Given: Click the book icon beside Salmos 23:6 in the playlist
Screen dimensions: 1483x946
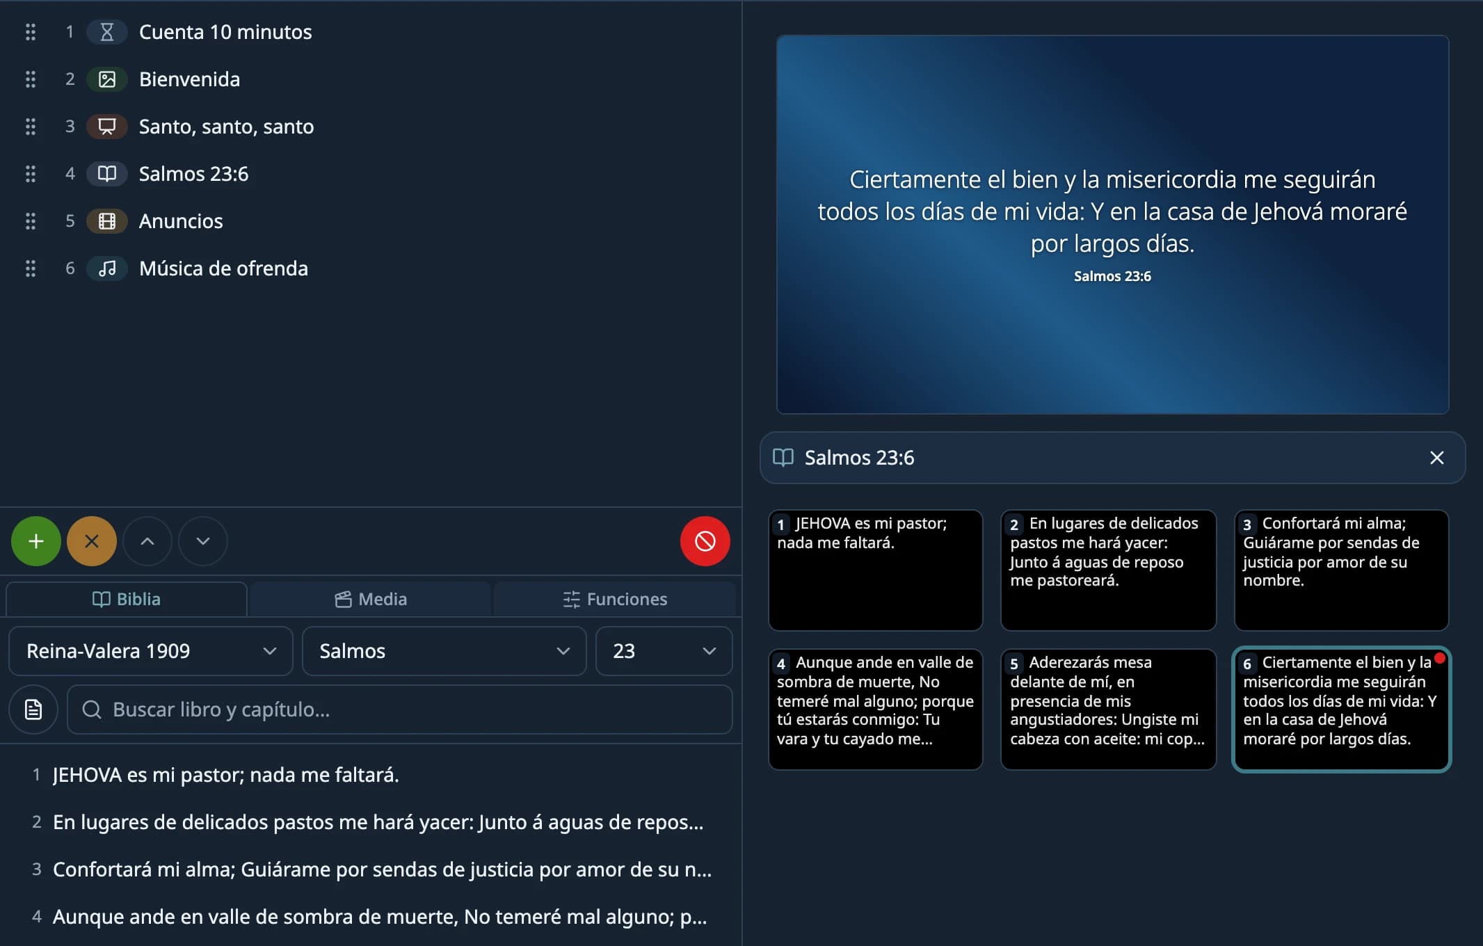Looking at the screenshot, I should coord(106,174).
